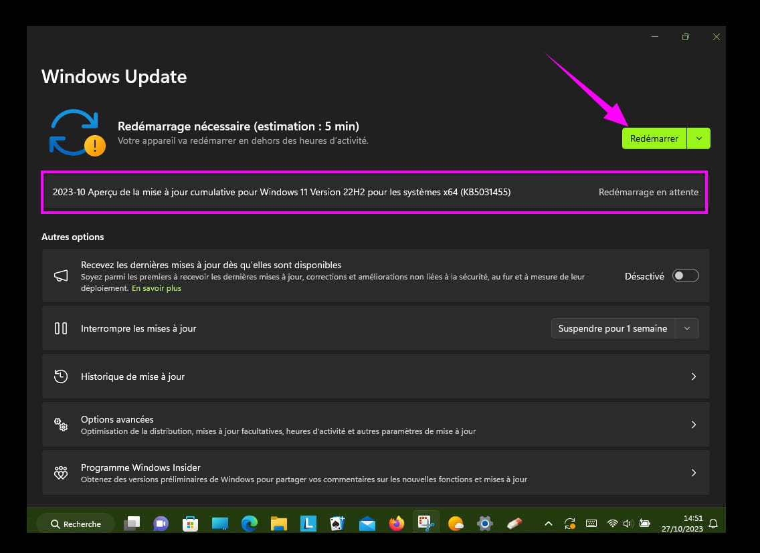Open the Mail app in taskbar

pos(367,524)
